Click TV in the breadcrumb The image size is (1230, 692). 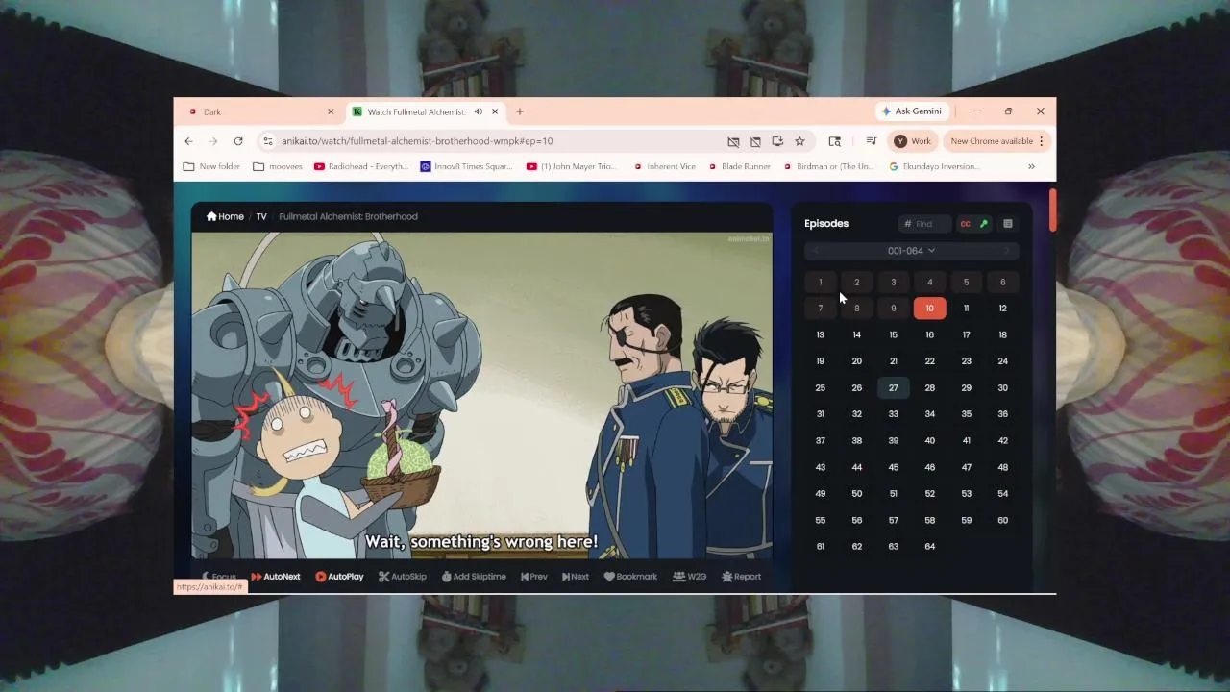point(261,216)
